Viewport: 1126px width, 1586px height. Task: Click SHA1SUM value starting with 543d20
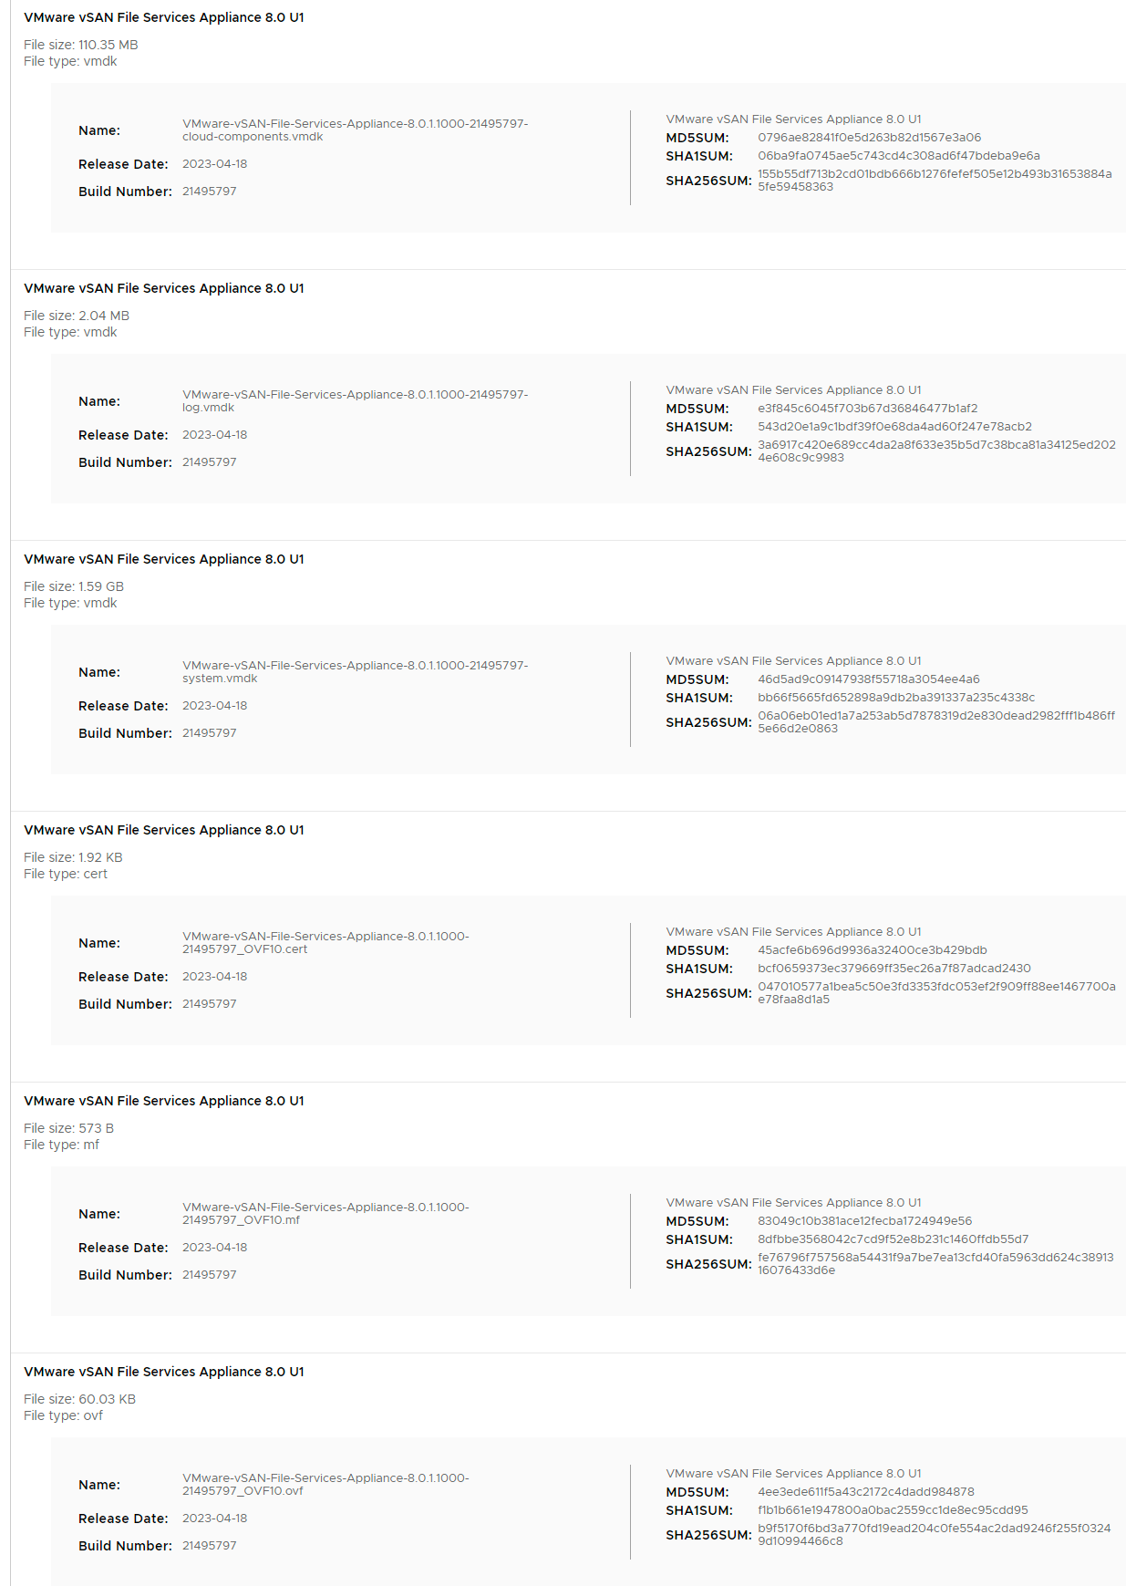pyautogui.click(x=894, y=427)
